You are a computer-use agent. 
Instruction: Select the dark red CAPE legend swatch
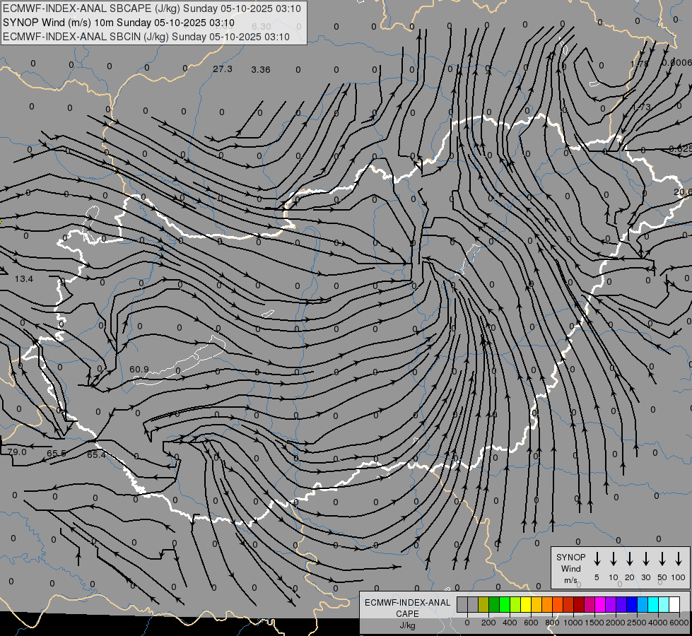[579, 604]
